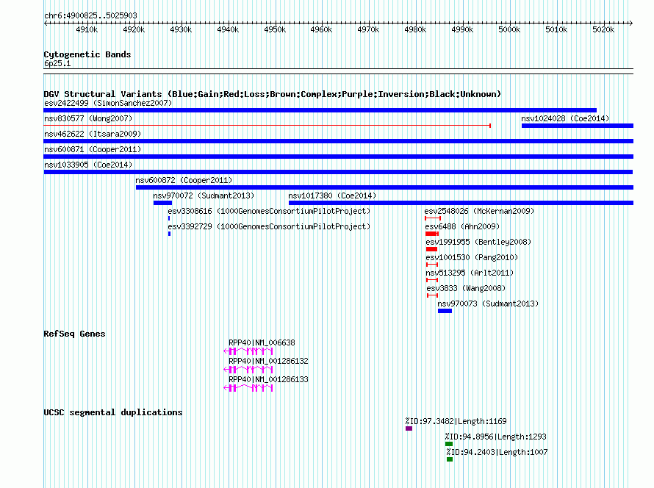Image resolution: width=654 pixels, height=488 pixels.
Task: Select the nsv600871 blue bar
Action: [339, 157]
